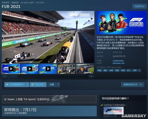Click the left arrow of thumbnail strip
Viewport: 148px width, 119px height.
[5, 76]
